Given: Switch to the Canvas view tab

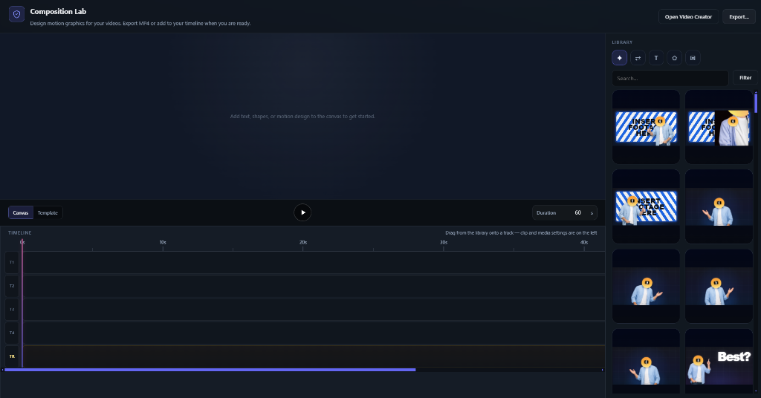Looking at the screenshot, I should 21,213.
